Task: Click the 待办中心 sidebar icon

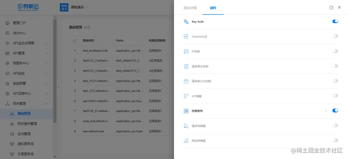Action: tap(7, 33)
